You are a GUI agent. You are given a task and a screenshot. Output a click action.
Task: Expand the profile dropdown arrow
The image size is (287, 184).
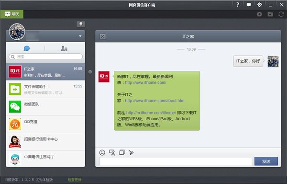pyautogui.click(x=80, y=36)
